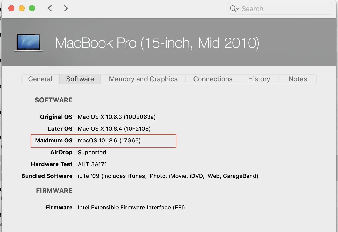Minimize the window using the yellow button

tap(22, 8)
